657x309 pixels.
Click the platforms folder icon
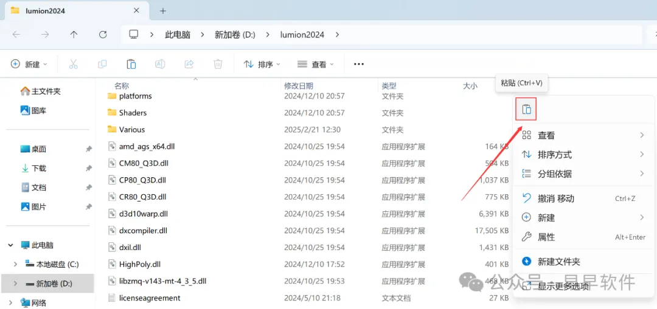click(111, 96)
